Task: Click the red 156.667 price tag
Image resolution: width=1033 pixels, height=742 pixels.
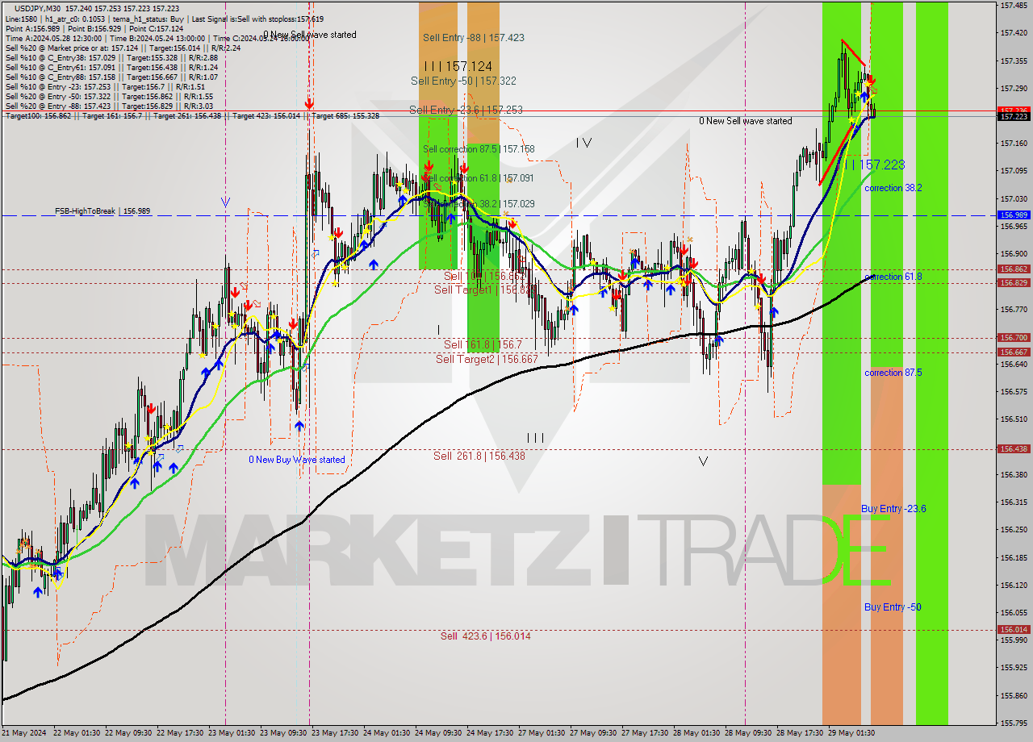Action: tap(1014, 352)
